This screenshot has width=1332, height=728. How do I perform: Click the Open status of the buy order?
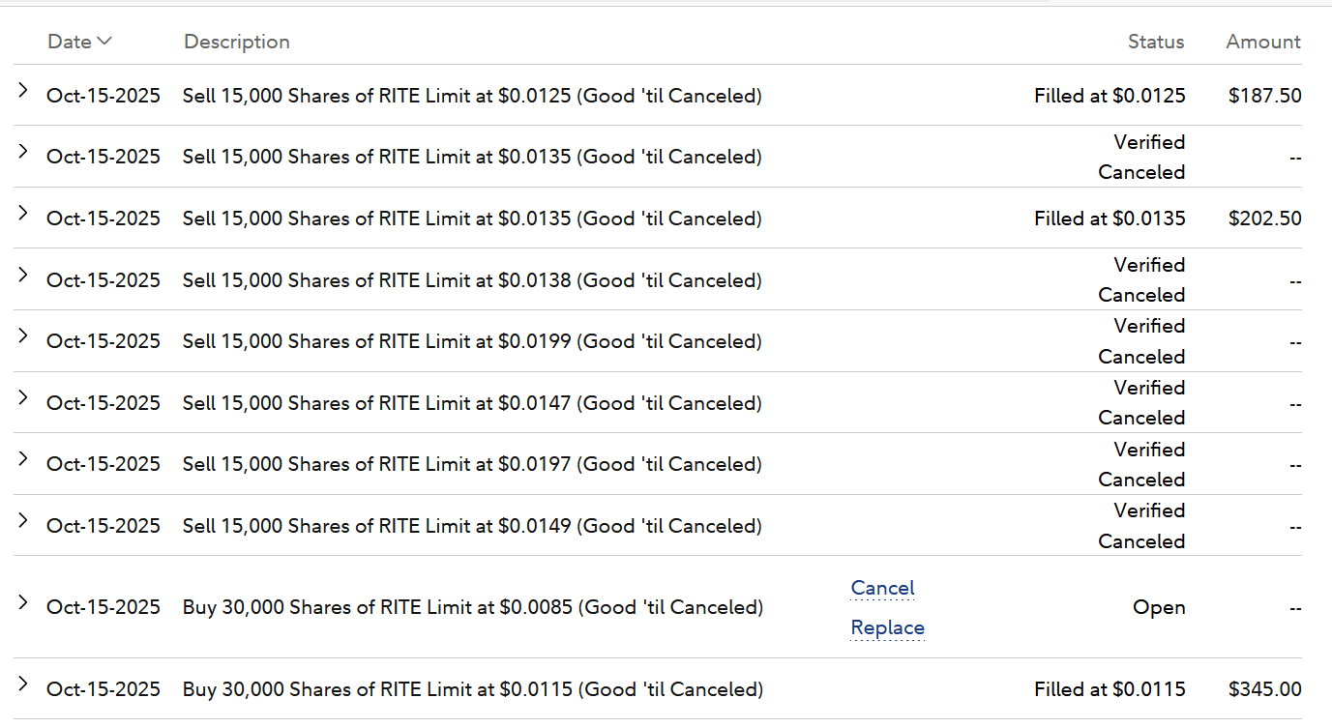coord(1159,607)
